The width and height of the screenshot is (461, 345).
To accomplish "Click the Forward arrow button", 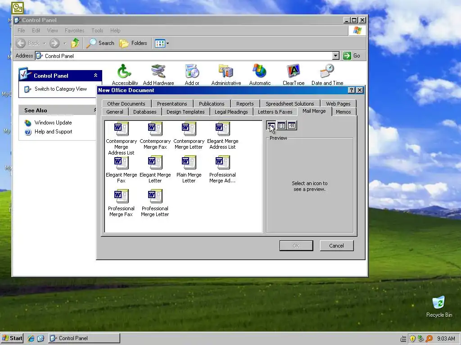I will coord(54,43).
